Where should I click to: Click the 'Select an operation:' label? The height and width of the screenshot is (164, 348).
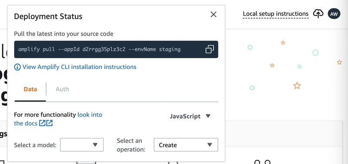pos(131,145)
